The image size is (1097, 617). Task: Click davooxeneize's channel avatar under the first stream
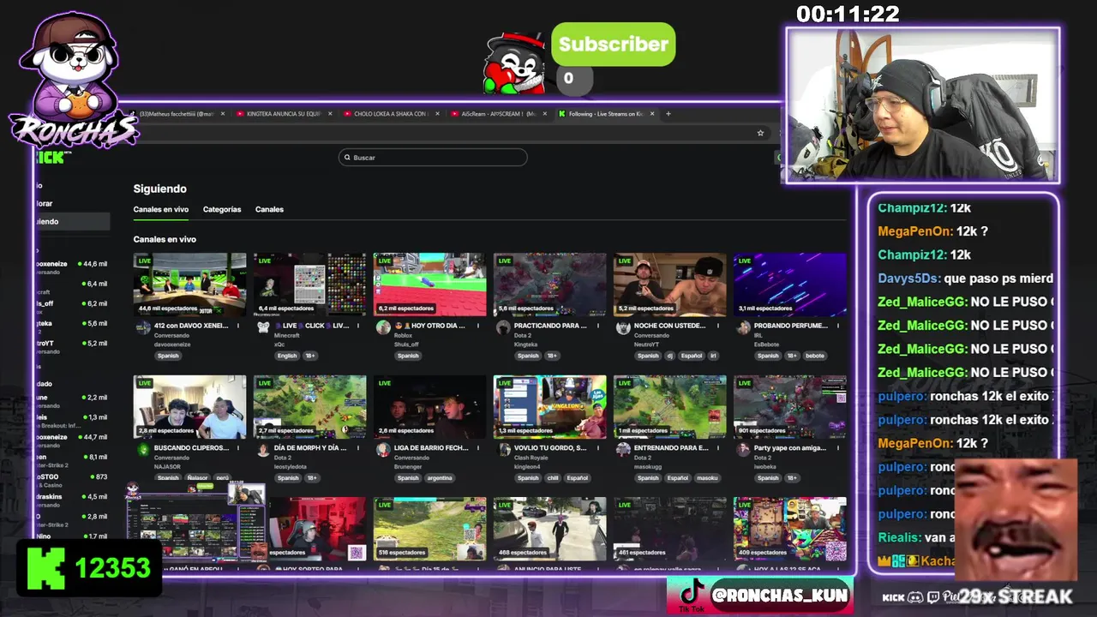(x=143, y=327)
